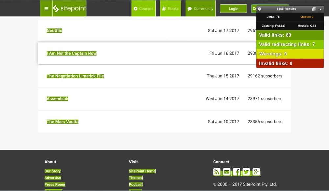The width and height of the screenshot is (329, 191).
Task: Open the Themes footer link
Action: point(136,177)
